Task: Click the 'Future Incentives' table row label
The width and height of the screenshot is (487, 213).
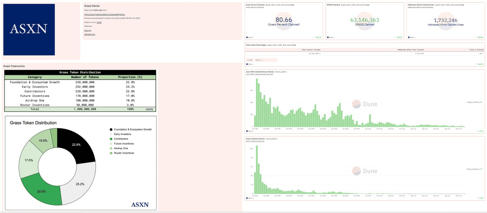Action: [35, 96]
